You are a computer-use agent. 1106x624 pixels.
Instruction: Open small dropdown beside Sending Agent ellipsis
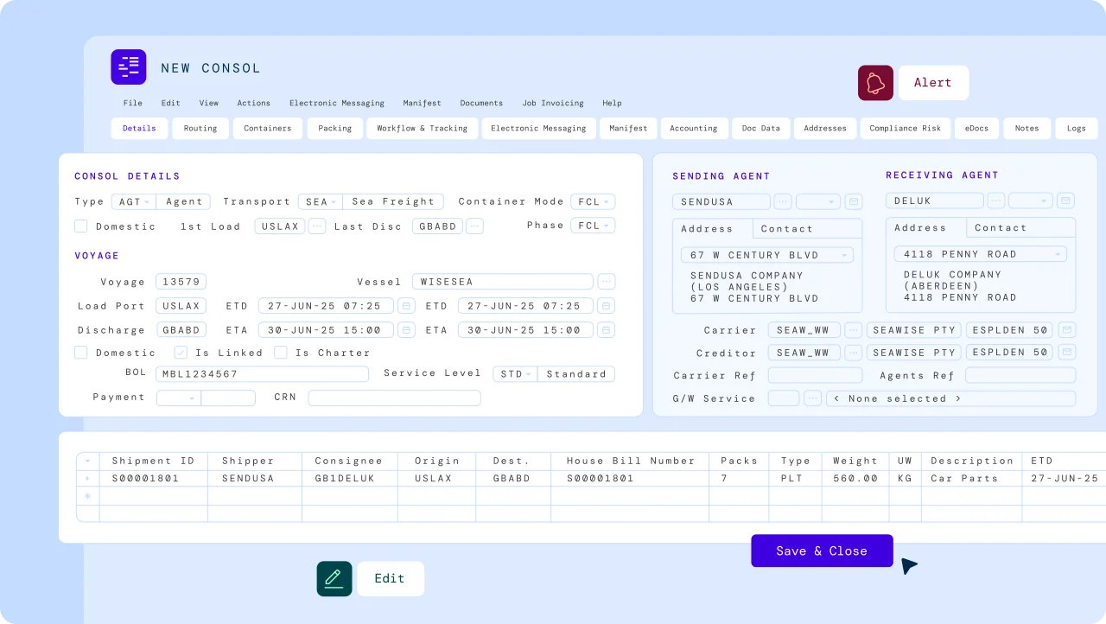click(x=818, y=201)
